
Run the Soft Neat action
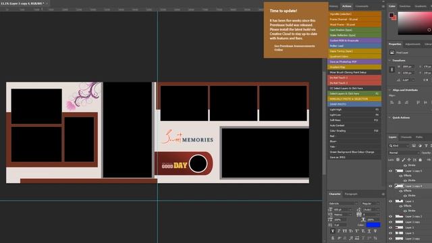coord(354,120)
